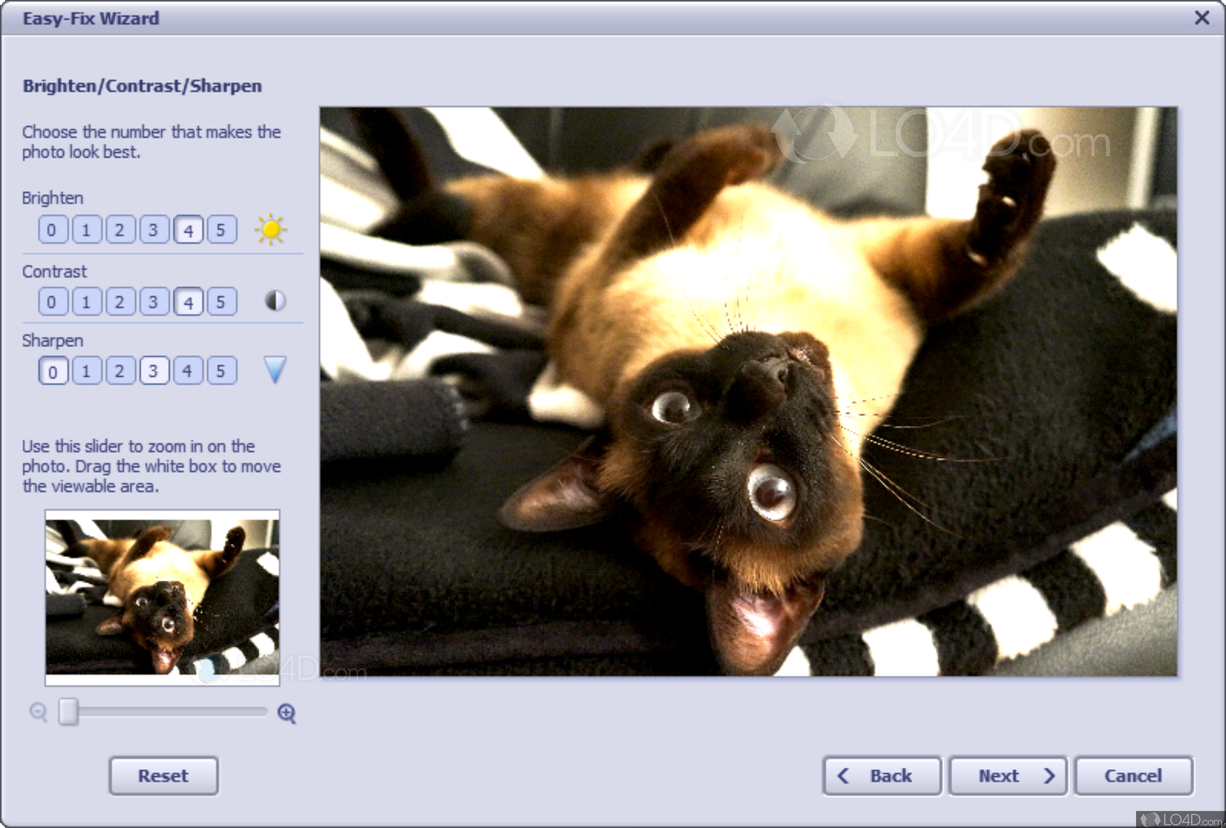Go Back to the previous wizard step
This screenshot has height=828, width=1226.
[881, 775]
